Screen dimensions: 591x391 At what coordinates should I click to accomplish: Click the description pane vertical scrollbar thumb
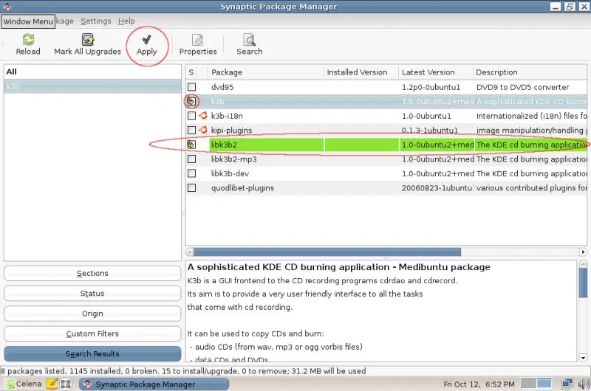click(583, 283)
